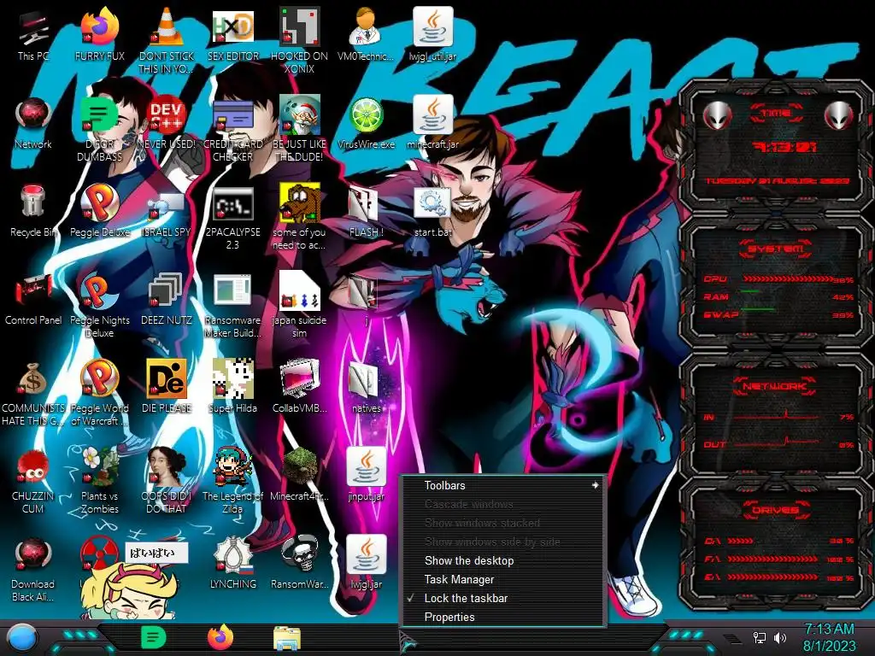The image size is (875, 656).
Task: Open the This PC desktop icon
Action: [33, 28]
